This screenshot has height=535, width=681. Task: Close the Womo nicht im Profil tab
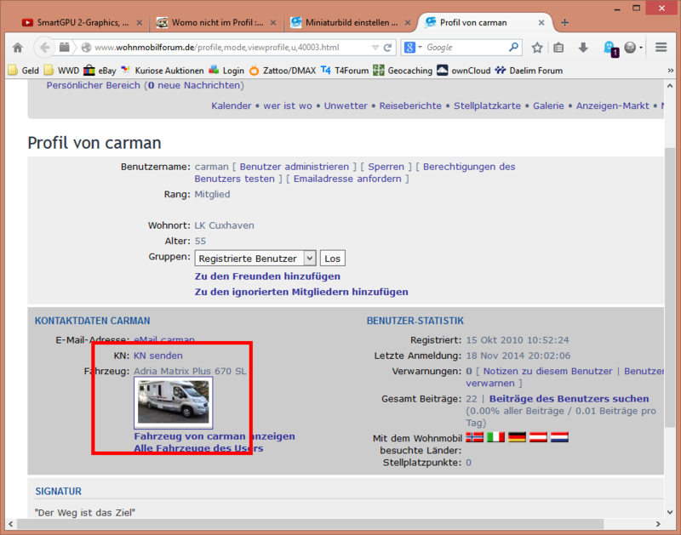273,23
